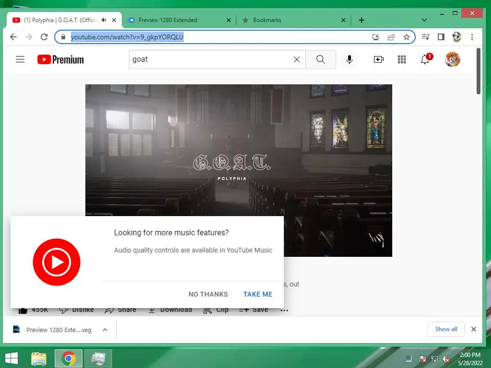
Task: Open the media control queue icon
Action: (425, 37)
